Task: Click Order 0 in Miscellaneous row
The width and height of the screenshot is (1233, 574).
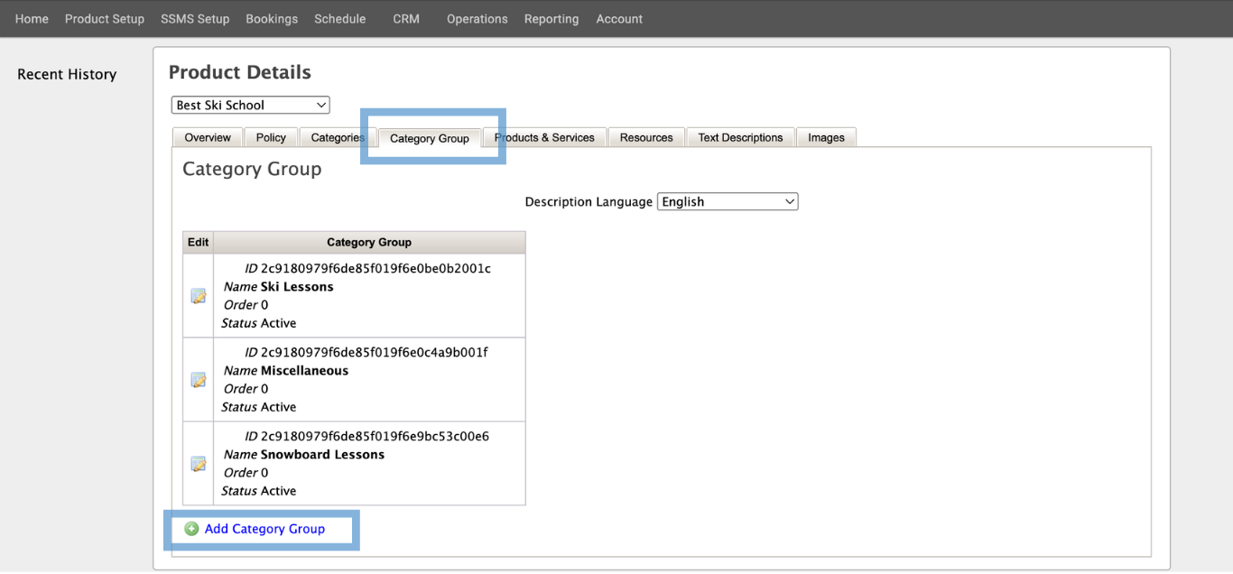Action: tap(246, 389)
